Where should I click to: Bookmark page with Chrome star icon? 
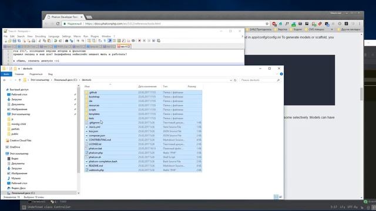point(267,23)
